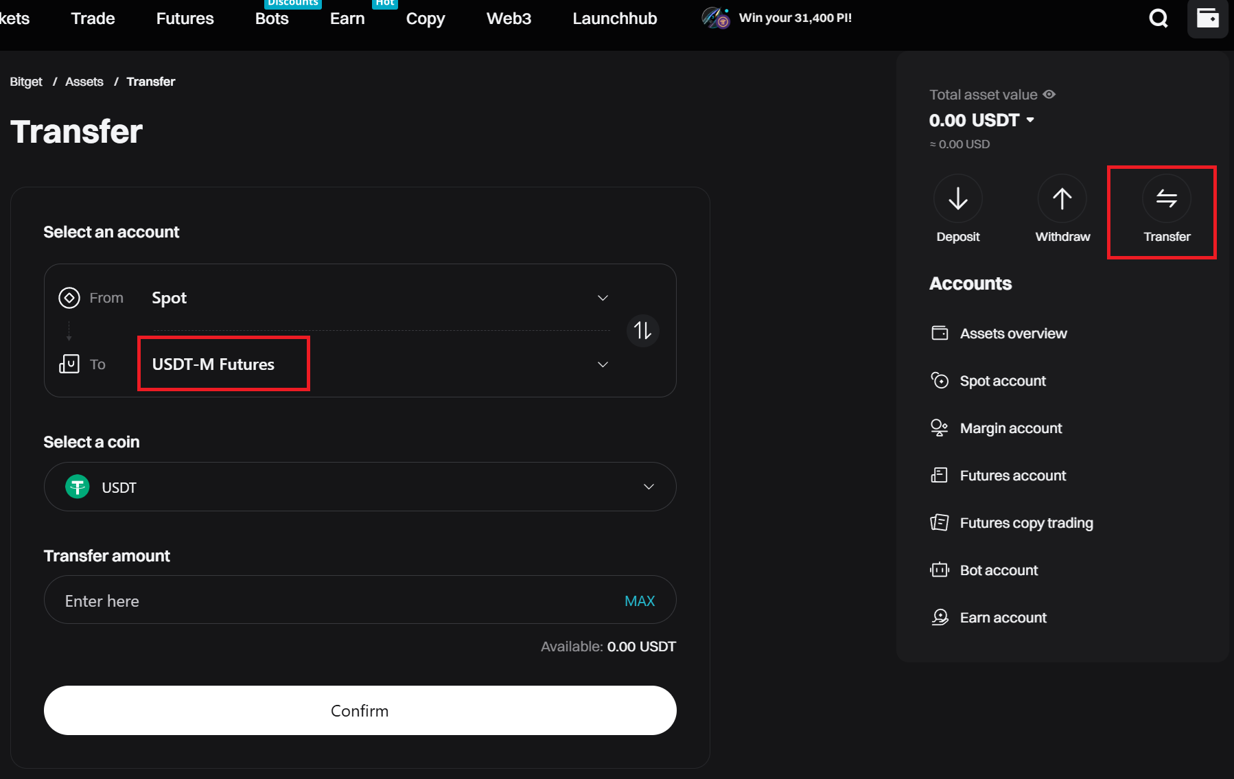Open the Futures menu
Screen dimensions: 1234x779
pos(185,19)
